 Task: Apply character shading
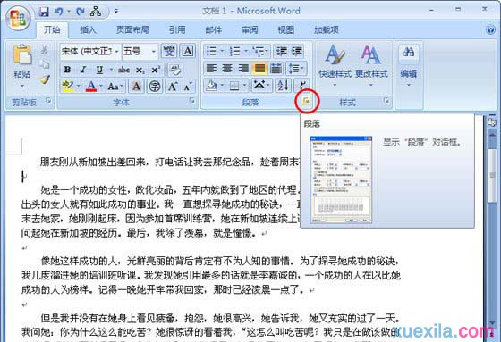click(136, 86)
